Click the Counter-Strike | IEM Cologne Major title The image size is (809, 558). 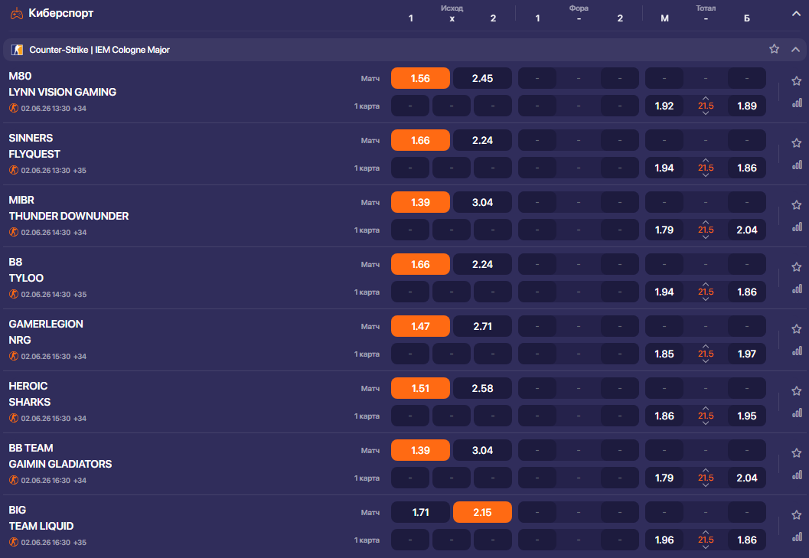(99, 50)
